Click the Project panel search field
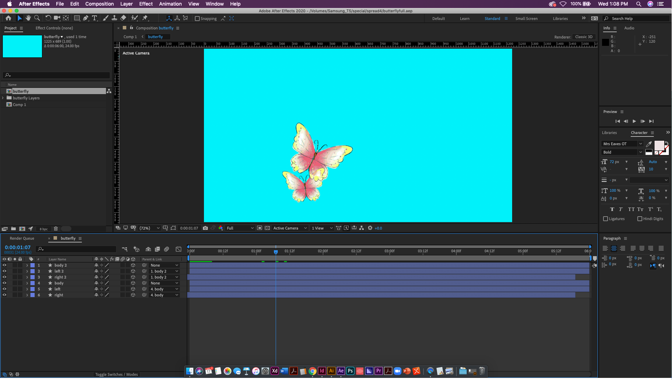This screenshot has width=672, height=380. [x=56, y=75]
